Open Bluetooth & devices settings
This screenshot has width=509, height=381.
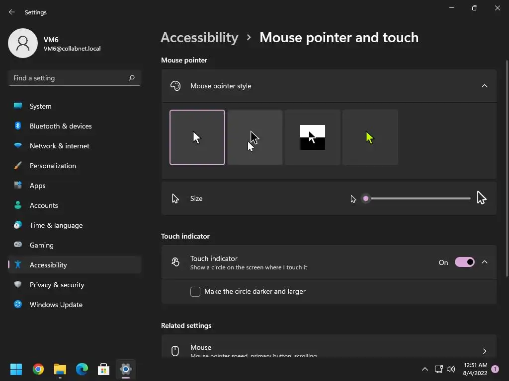point(75,126)
